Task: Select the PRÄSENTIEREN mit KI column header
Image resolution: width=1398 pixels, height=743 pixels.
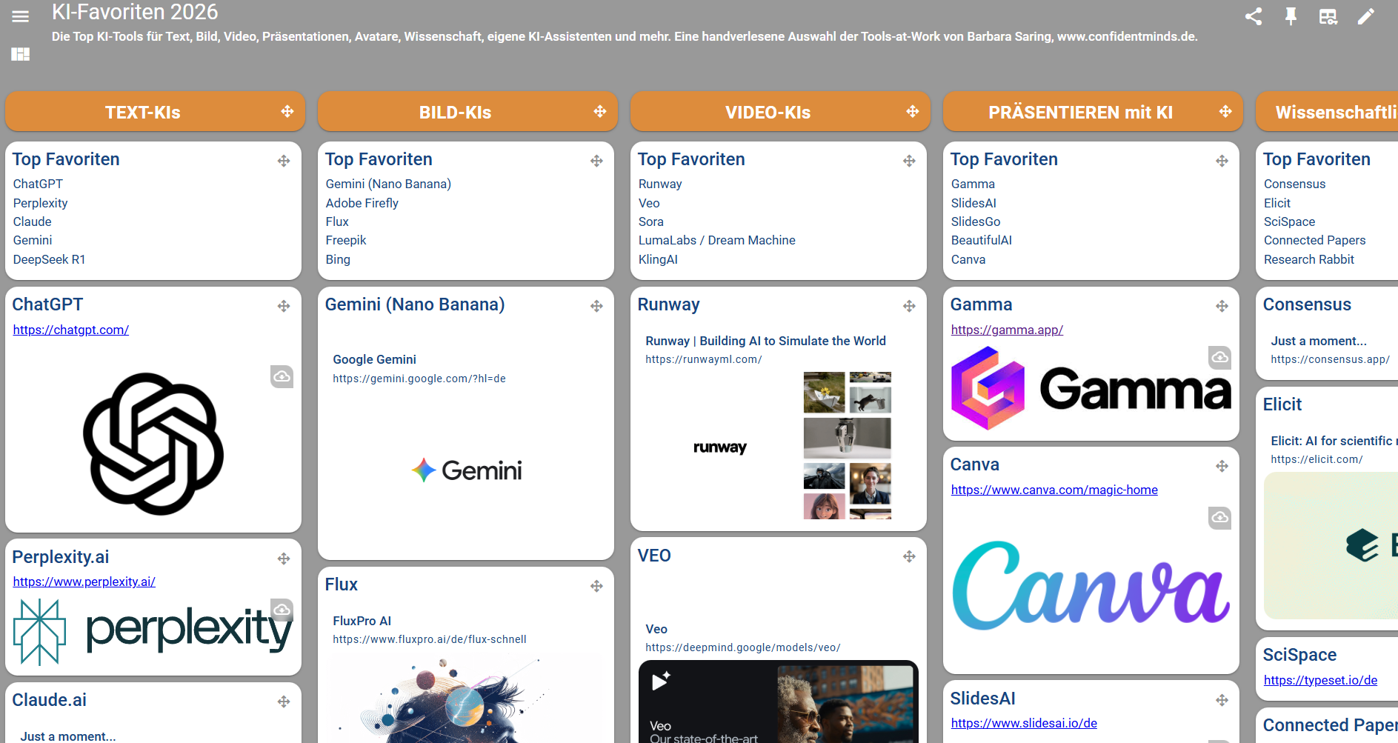Action: coord(1093,111)
